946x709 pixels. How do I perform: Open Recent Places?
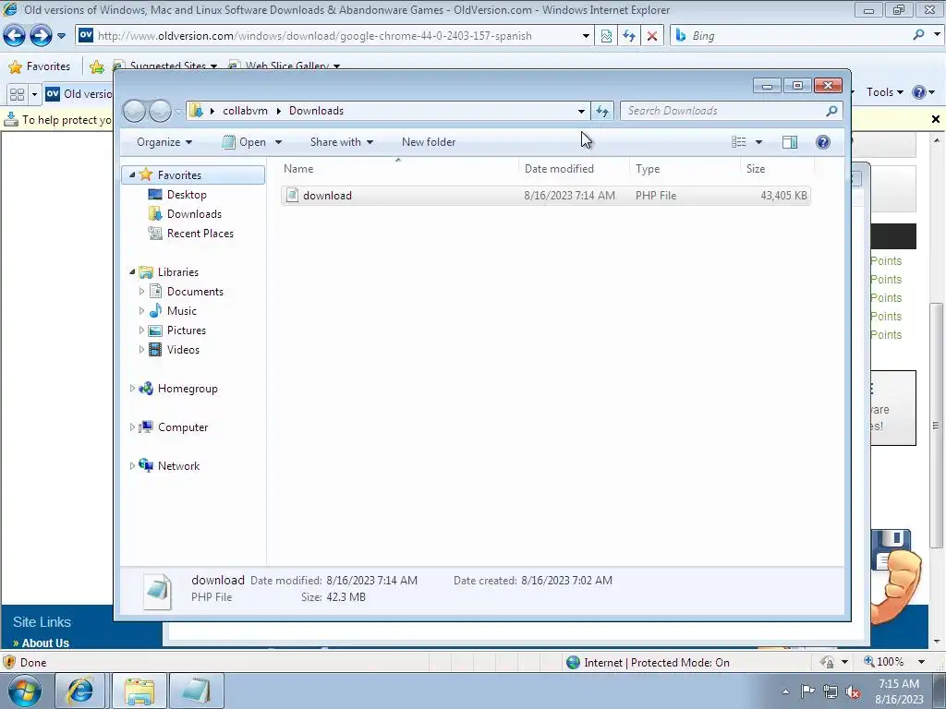tap(200, 234)
